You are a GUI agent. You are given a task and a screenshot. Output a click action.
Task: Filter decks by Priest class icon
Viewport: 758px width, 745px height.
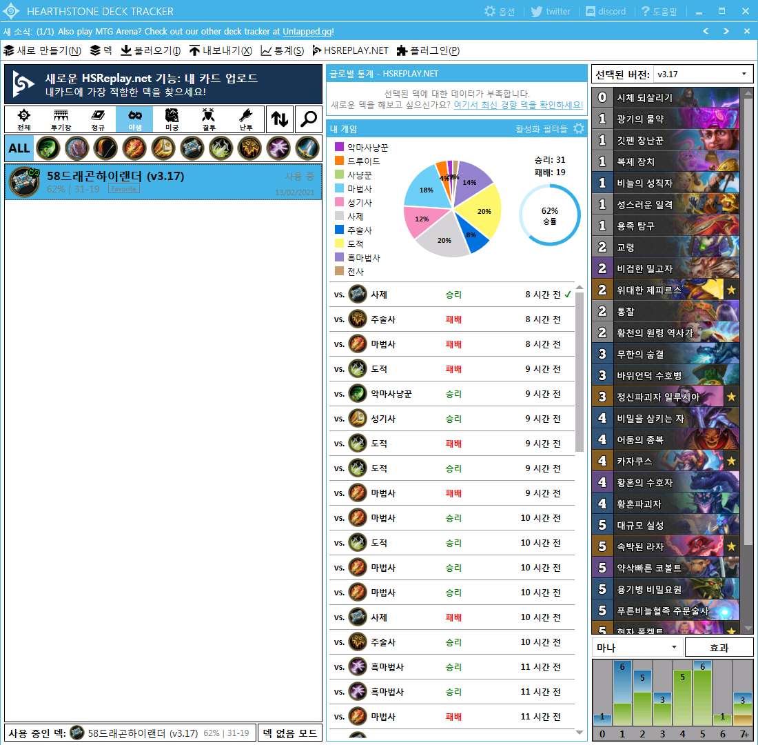(192, 148)
